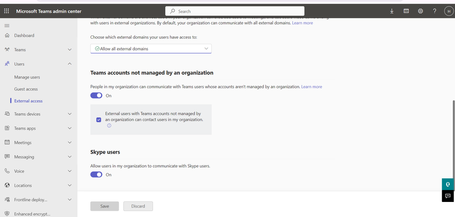Select External access in sidebar

pyautogui.click(x=28, y=101)
